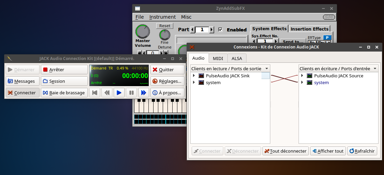The image size is (384, 175).
Task: Select blue system row in input ports
Action: pyautogui.click(x=321, y=82)
